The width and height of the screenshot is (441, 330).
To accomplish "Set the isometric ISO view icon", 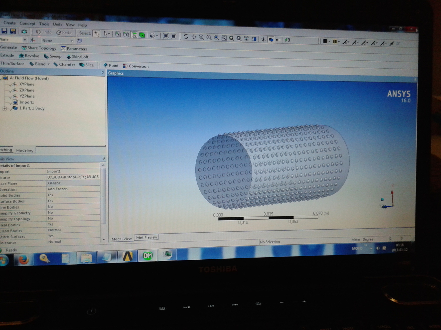I will click(246, 38).
